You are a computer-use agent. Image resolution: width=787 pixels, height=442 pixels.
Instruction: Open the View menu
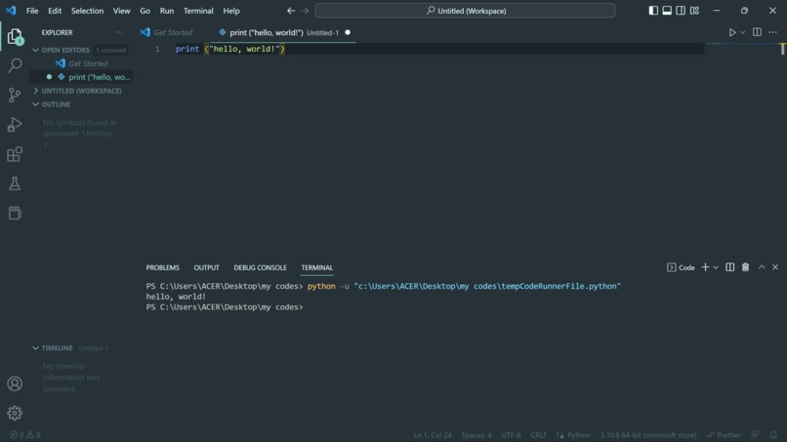pos(121,11)
